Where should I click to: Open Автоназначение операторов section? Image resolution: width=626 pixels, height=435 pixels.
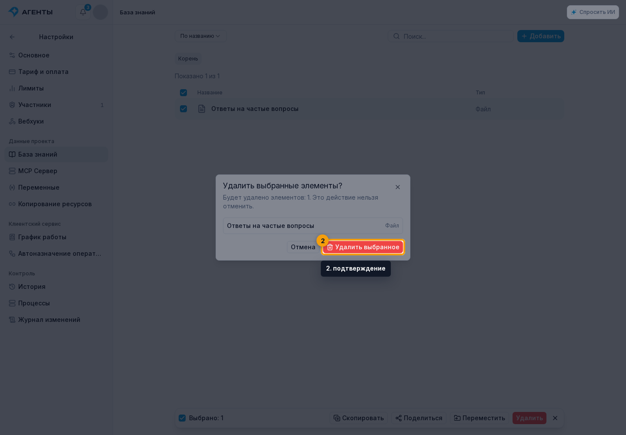[57, 254]
